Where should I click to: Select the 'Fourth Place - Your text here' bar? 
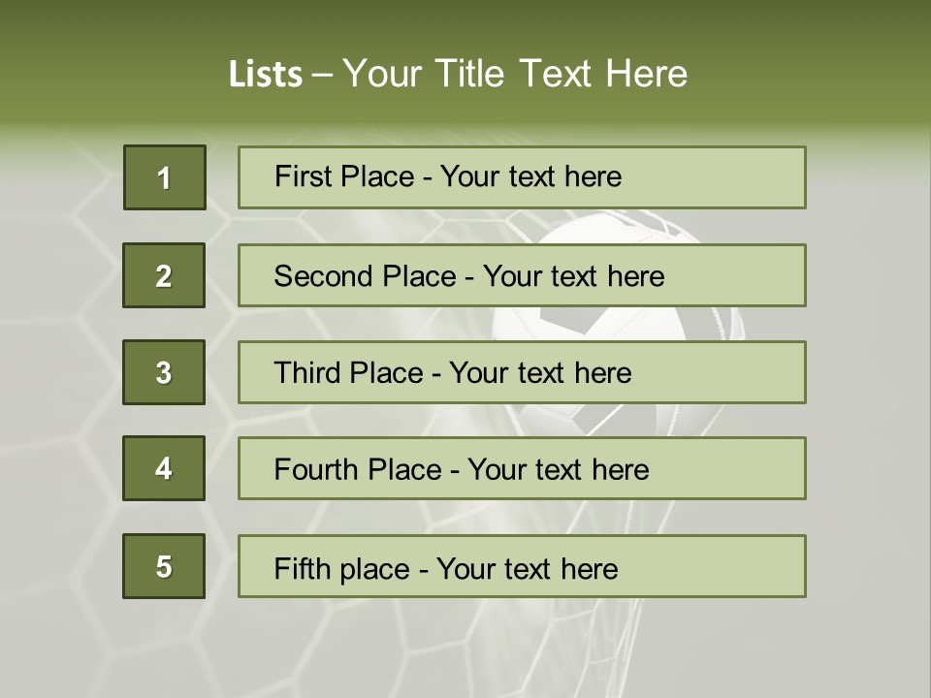[522, 468]
